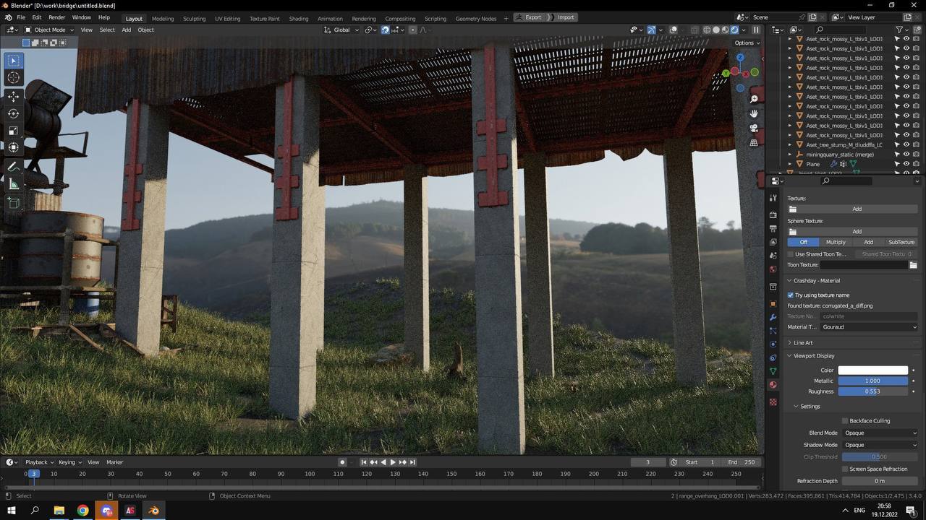Viewport: 926px width, 520px height.
Task: Uncheck Try using texture name
Action: click(x=791, y=295)
